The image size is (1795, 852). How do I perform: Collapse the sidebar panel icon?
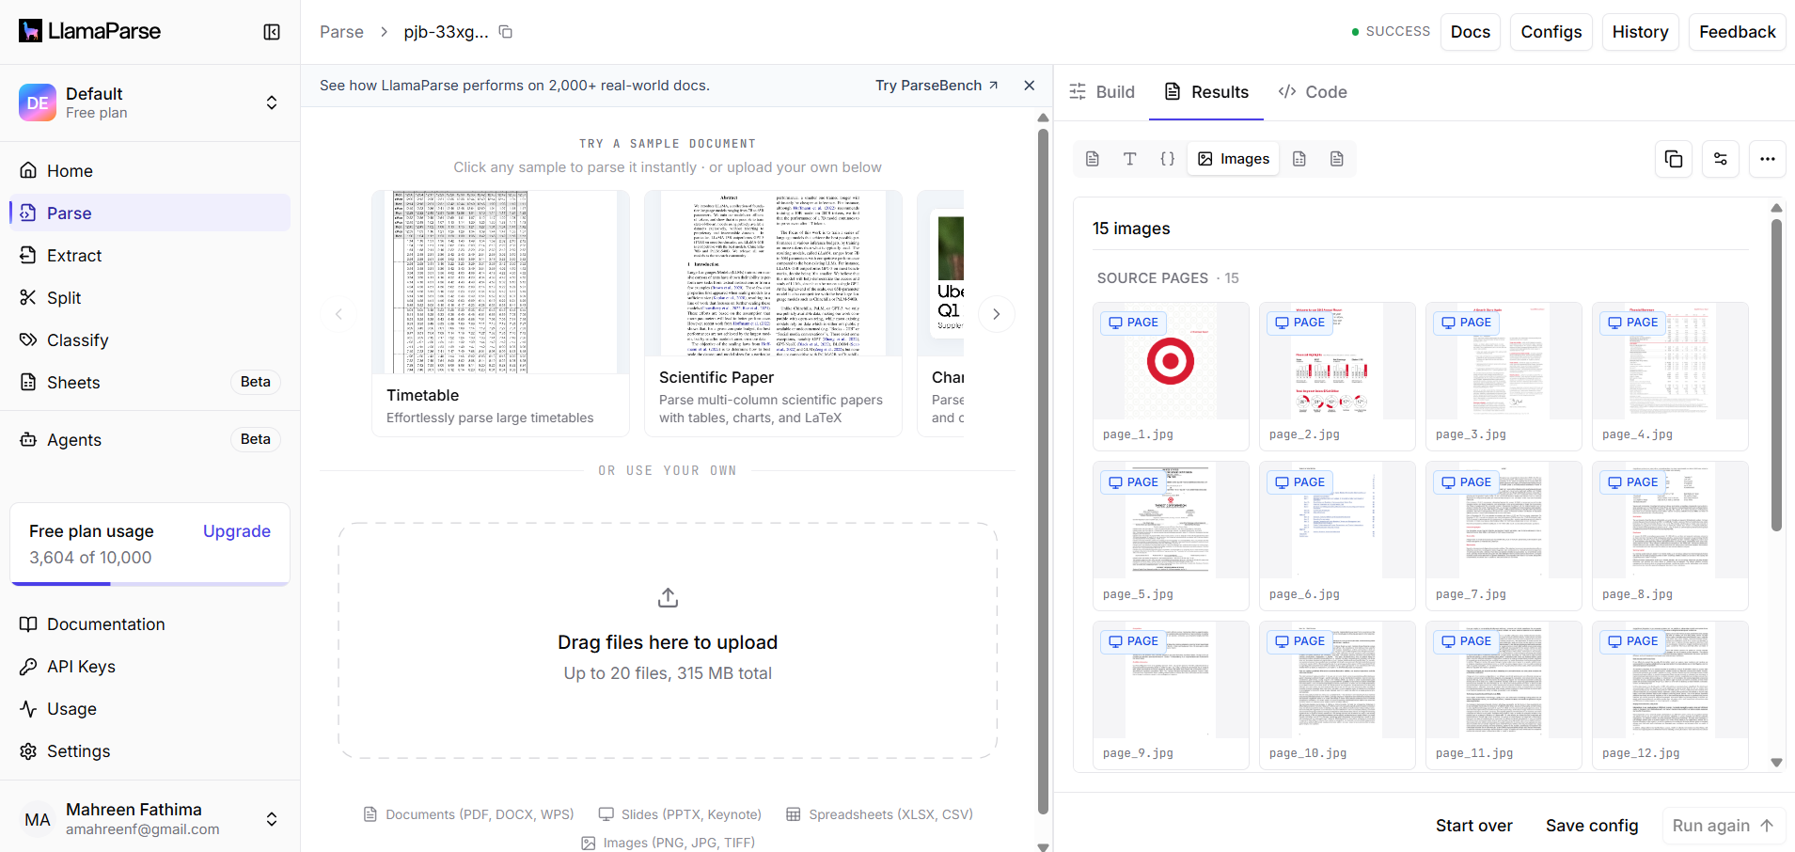(272, 32)
